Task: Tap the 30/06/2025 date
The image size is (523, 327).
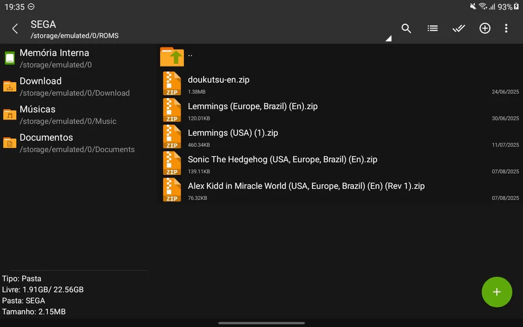Action: (506, 118)
